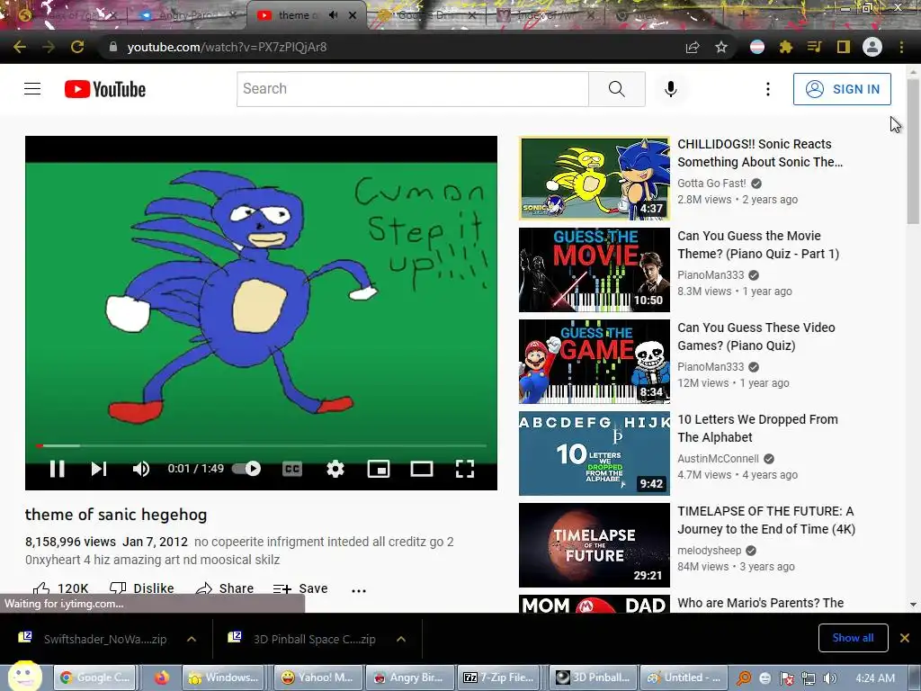
Task: Toggle the browser side panel
Action: pyautogui.click(x=844, y=47)
